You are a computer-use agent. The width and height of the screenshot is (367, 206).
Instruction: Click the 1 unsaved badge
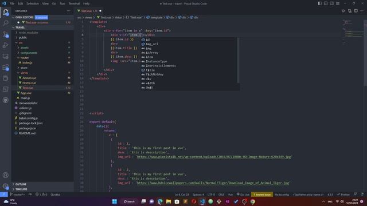coord(41,17)
